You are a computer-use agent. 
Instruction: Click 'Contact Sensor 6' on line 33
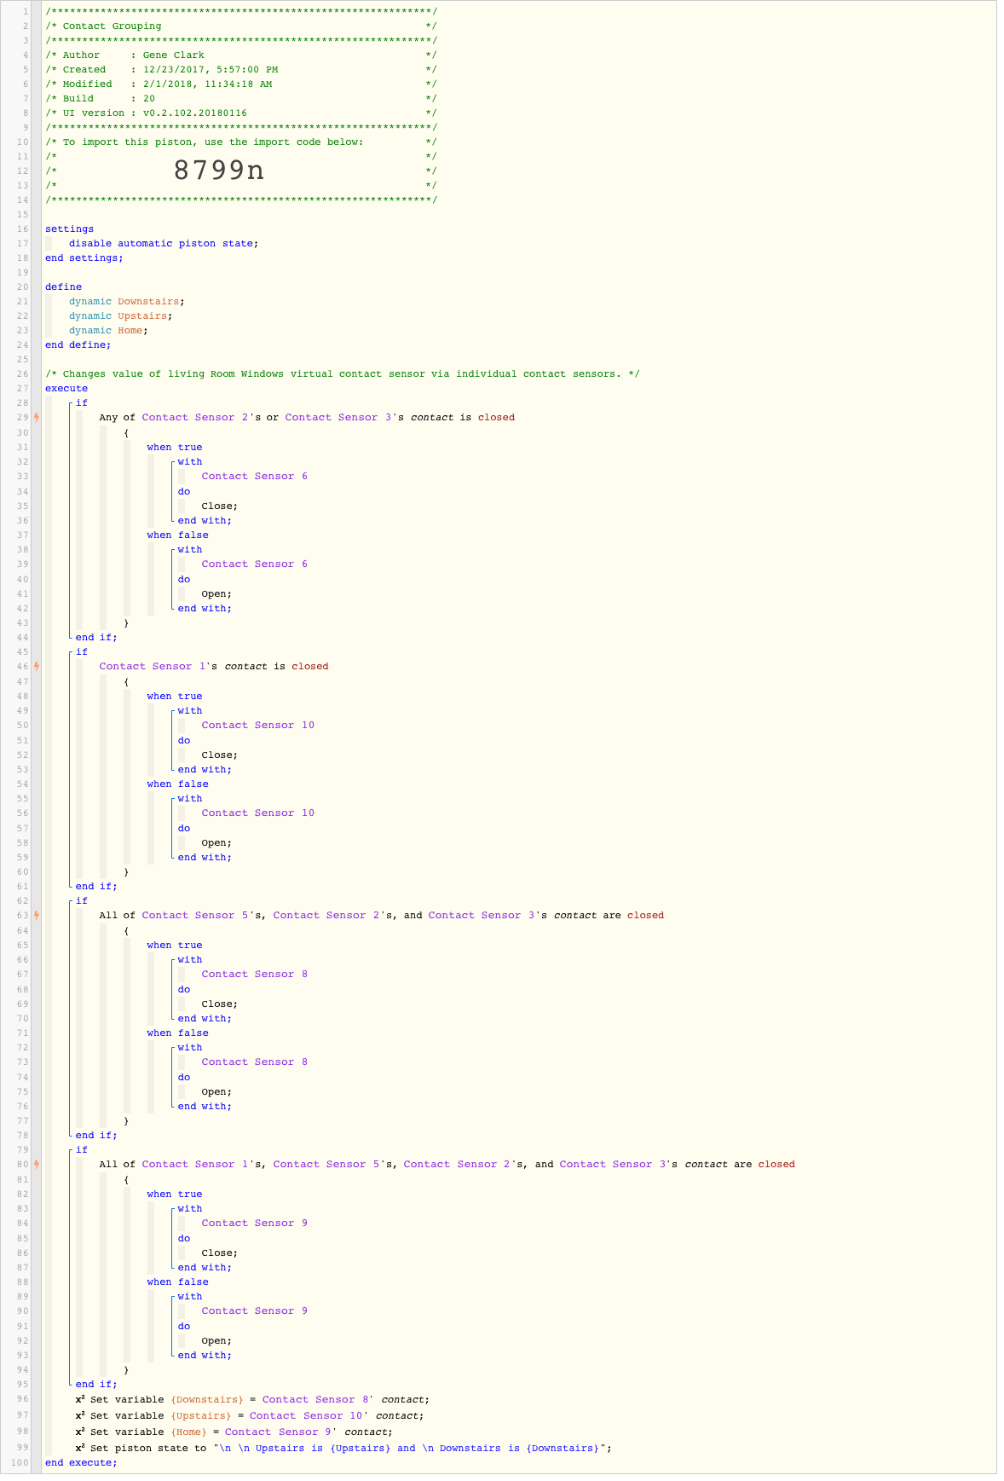point(255,477)
